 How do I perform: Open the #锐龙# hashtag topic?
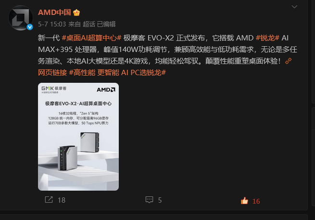click(x=267, y=38)
